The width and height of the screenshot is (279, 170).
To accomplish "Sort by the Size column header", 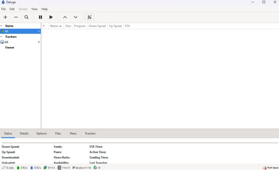I will click(68, 26).
